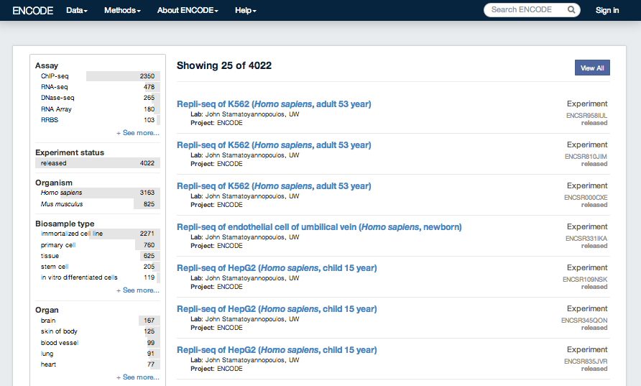Expand the About ENCODE menu

click(x=188, y=10)
